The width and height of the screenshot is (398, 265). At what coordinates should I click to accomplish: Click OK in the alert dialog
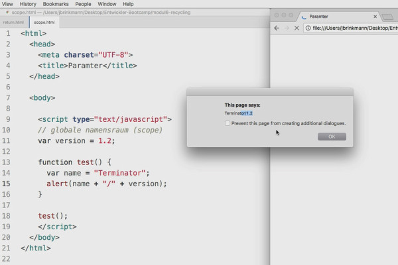pyautogui.click(x=332, y=136)
